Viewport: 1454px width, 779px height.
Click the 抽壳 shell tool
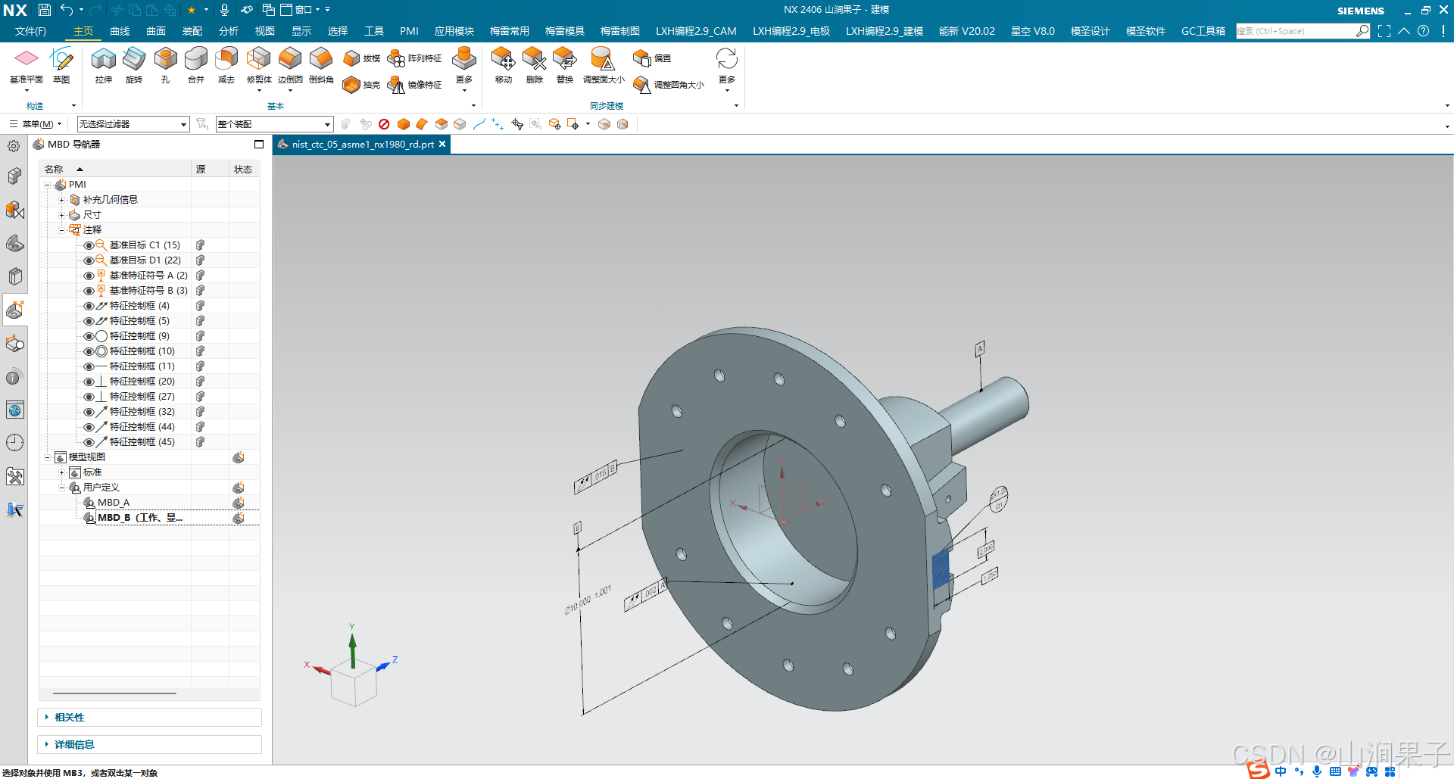coord(361,85)
